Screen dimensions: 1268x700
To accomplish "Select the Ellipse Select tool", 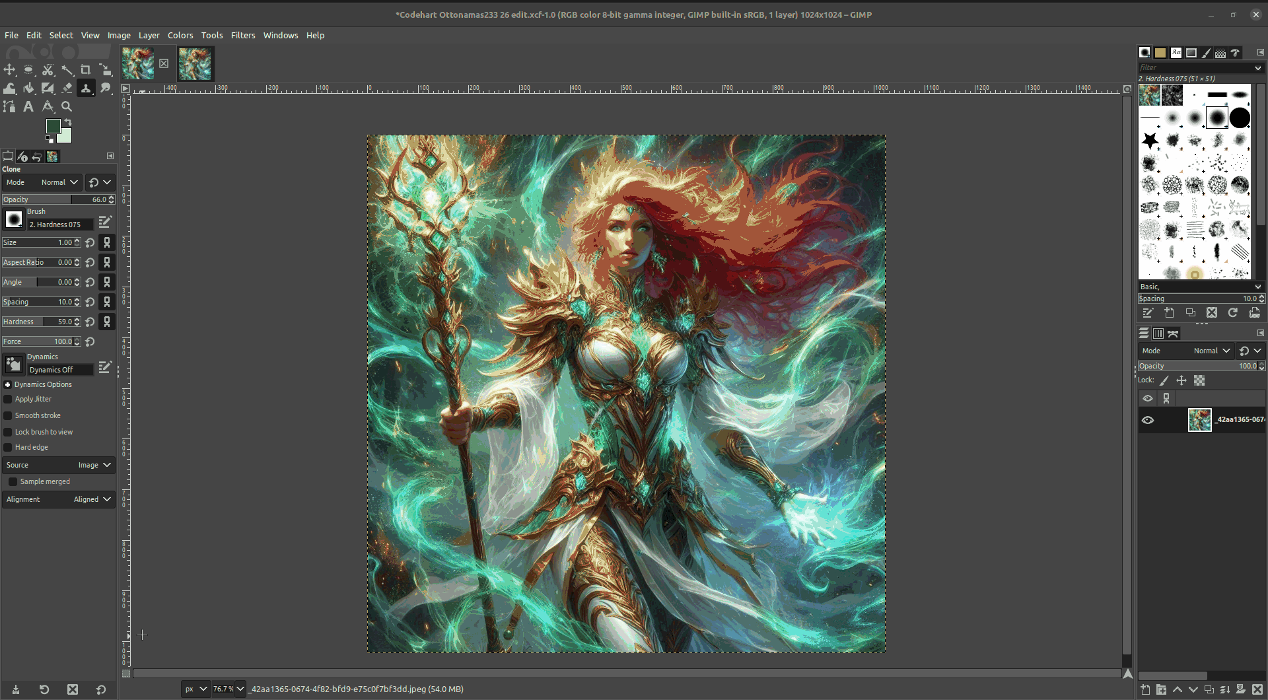I will click(29, 69).
